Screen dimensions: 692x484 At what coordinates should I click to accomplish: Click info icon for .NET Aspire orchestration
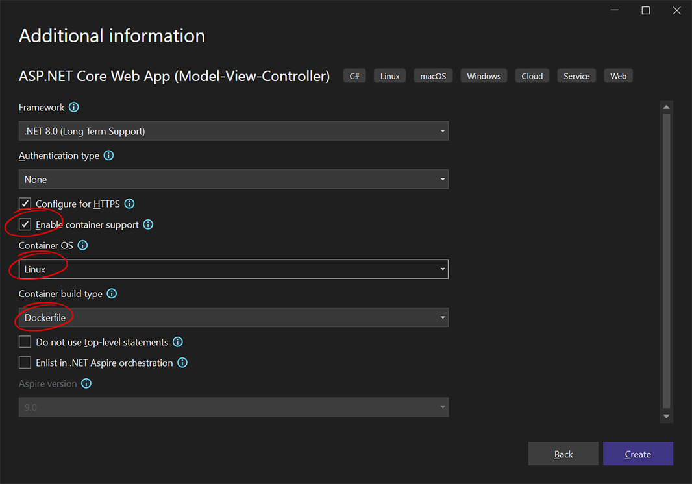(182, 363)
